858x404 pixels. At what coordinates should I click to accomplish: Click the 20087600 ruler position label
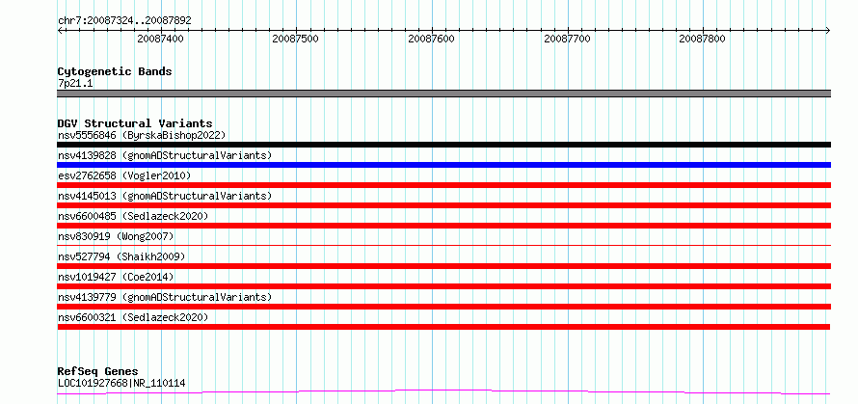(x=431, y=39)
